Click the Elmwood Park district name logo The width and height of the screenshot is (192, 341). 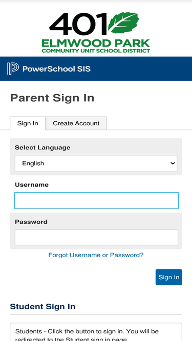pyautogui.click(x=96, y=46)
